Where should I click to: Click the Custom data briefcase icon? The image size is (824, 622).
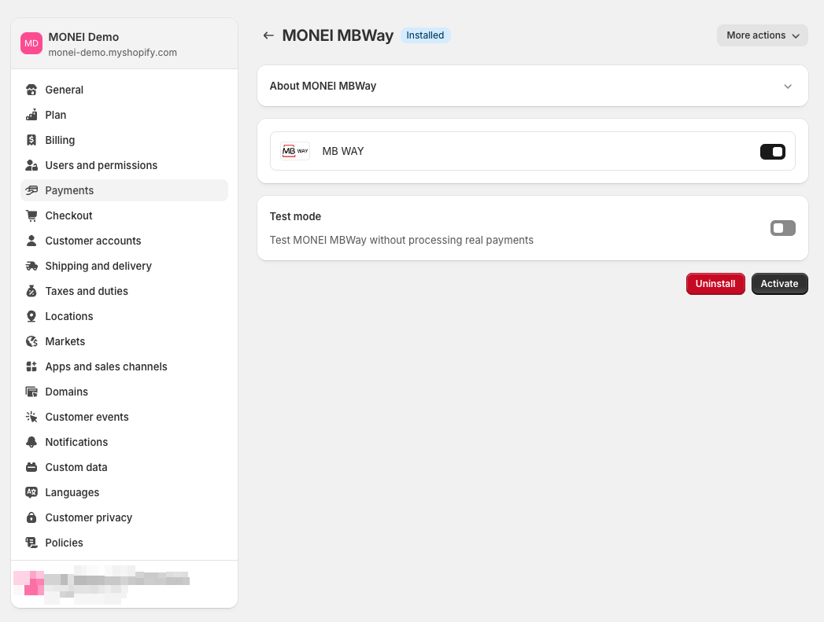tap(31, 468)
